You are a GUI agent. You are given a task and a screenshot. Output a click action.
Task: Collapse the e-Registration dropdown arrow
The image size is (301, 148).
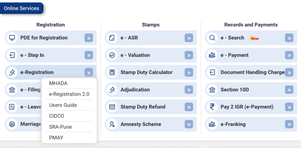tap(89, 73)
